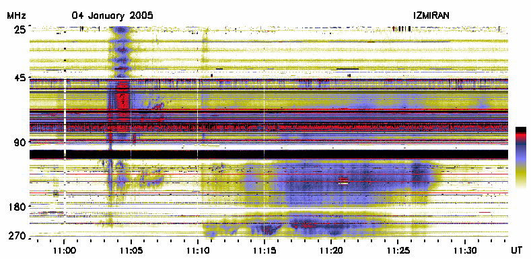Select the 11:25 time axis label
The width and height of the screenshot is (531, 259).
(398, 250)
